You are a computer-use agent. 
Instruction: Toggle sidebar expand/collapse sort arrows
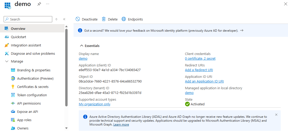coord(56,19)
